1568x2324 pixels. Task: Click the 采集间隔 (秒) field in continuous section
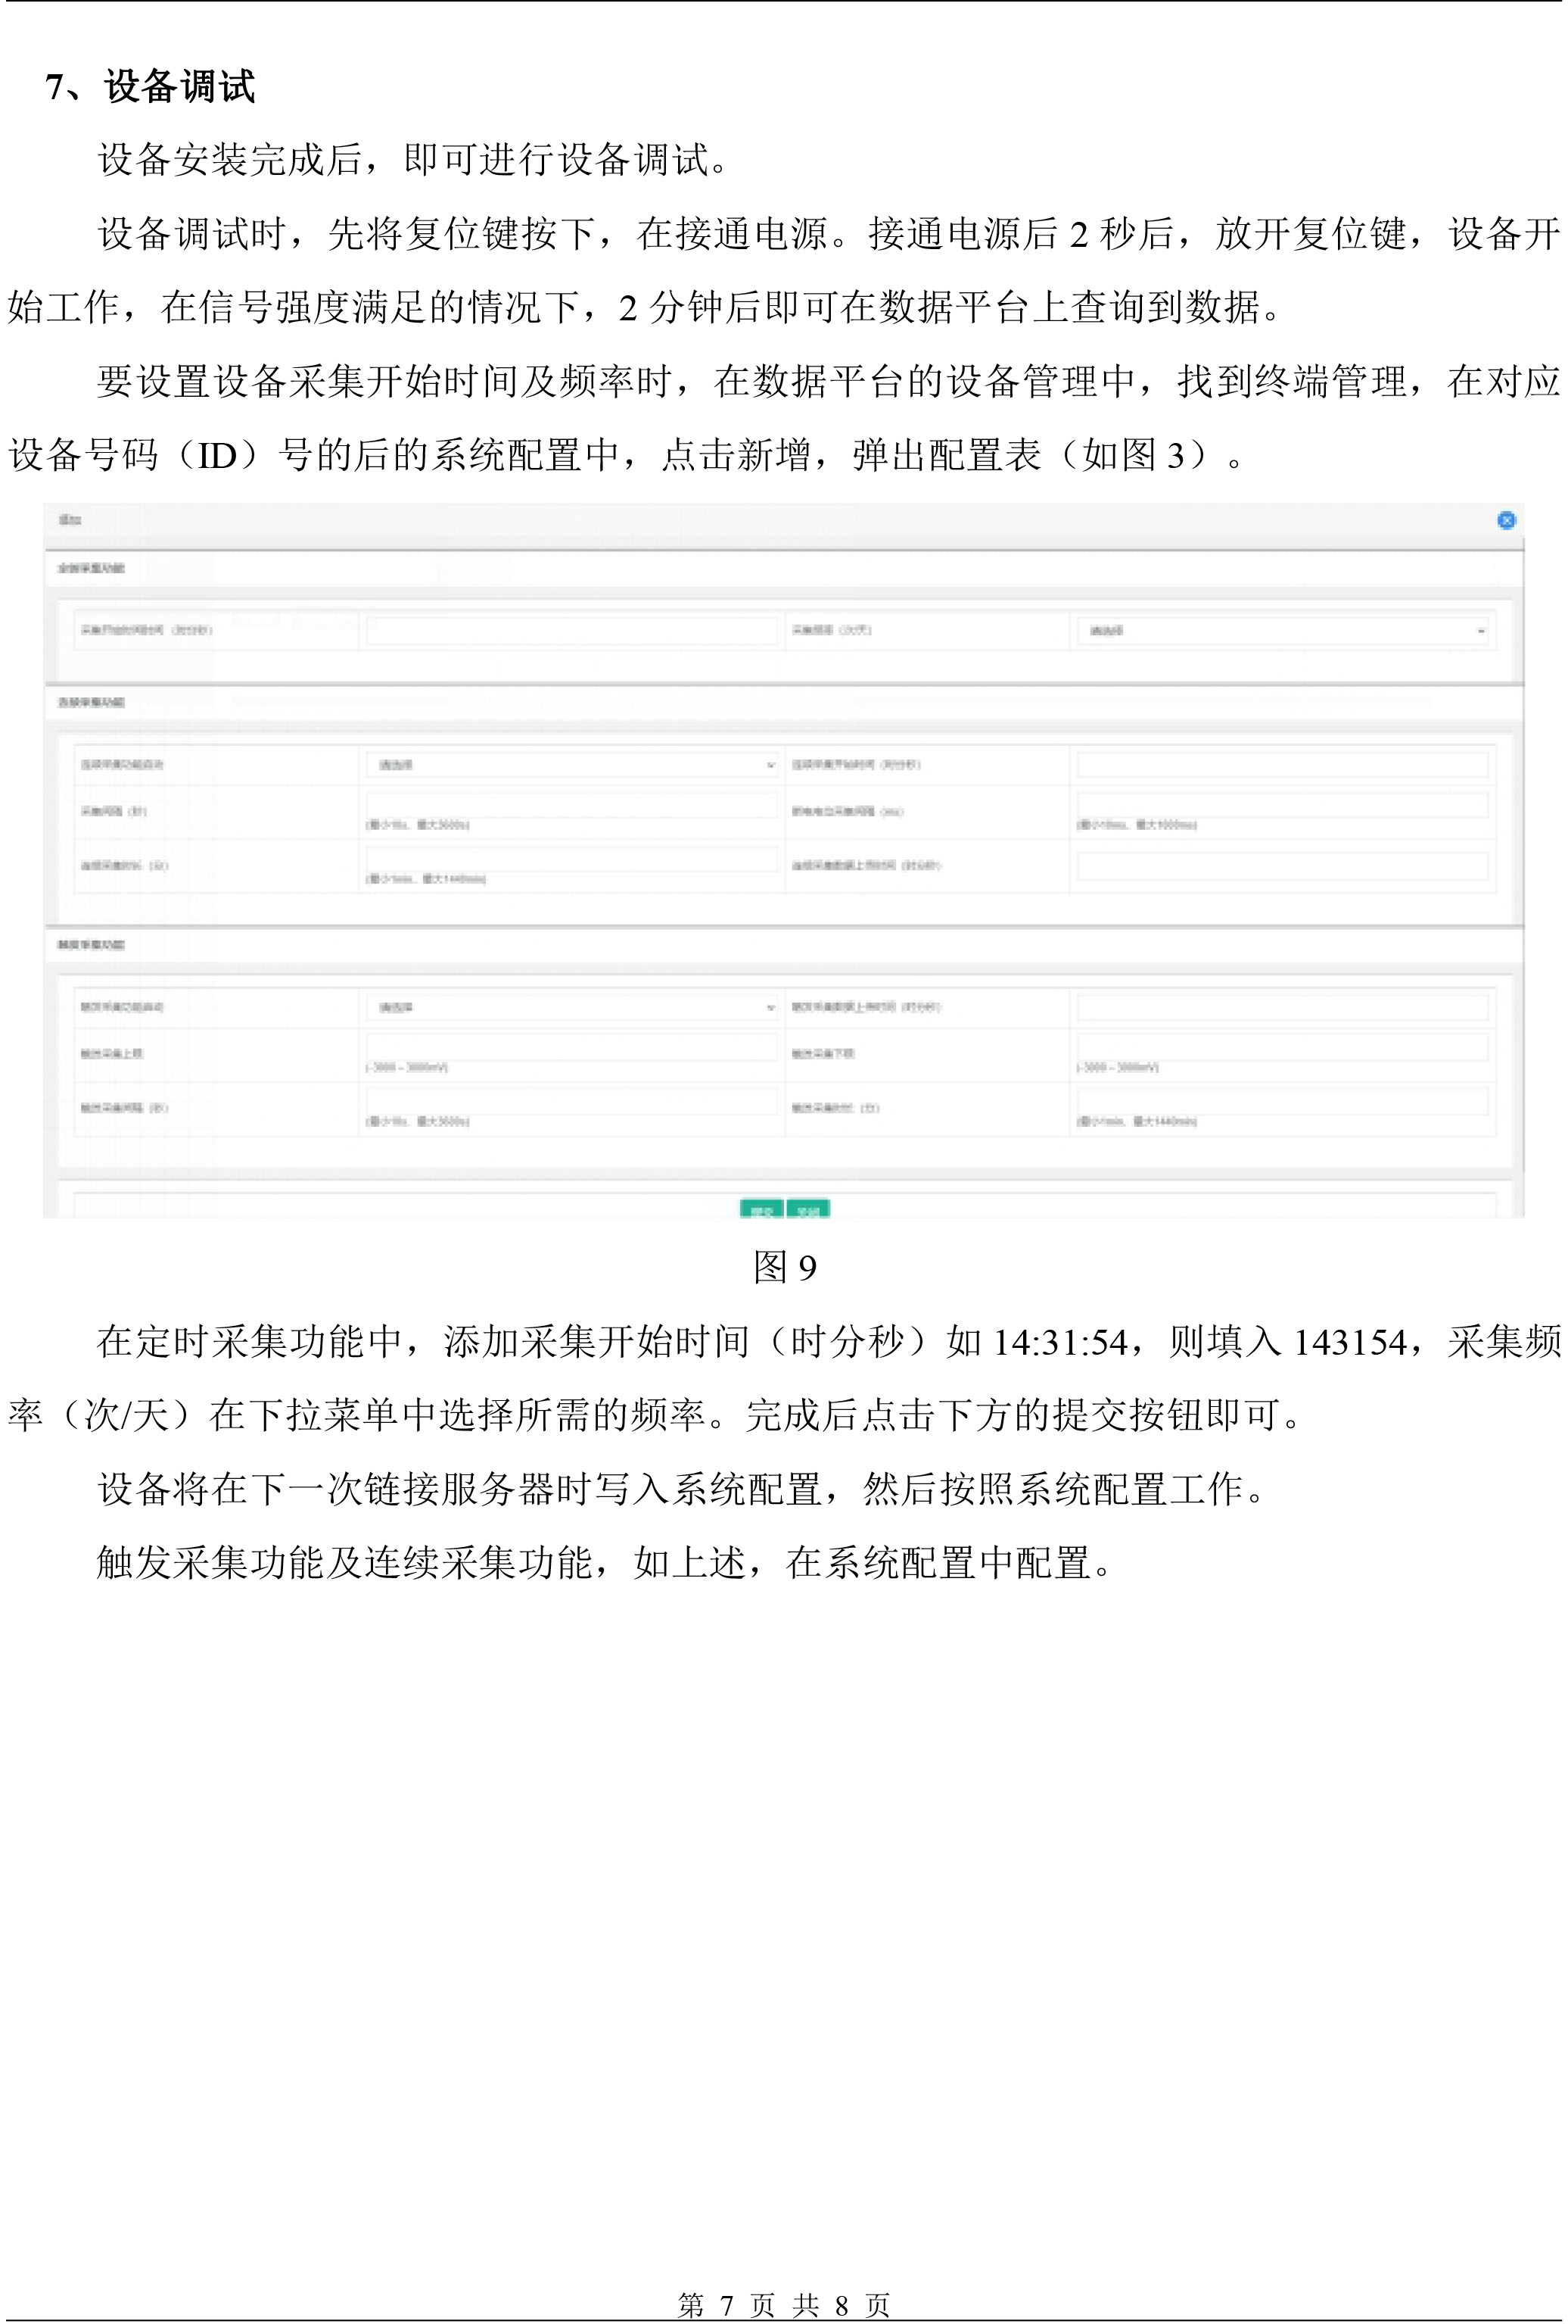tap(571, 805)
